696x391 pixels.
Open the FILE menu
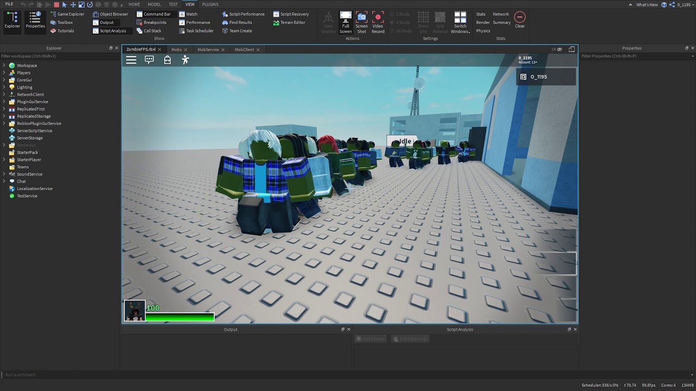9,4
